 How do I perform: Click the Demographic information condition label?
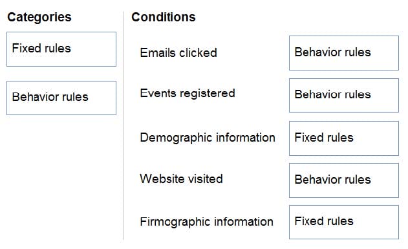tap(208, 138)
